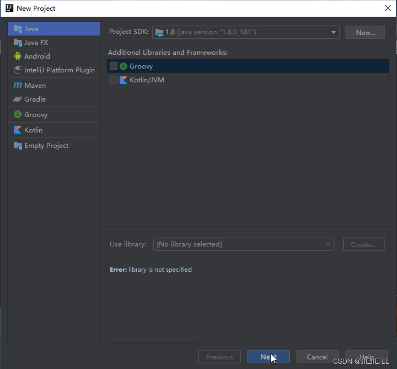
Task: Choose Kotlin project type
Action: coord(54,130)
